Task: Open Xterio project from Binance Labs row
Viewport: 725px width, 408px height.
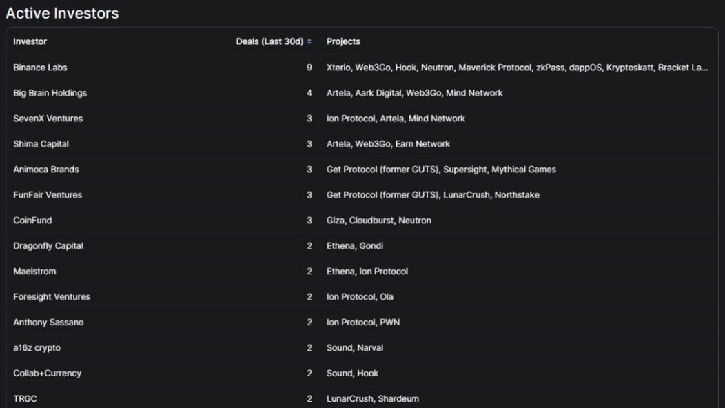Action: pyautogui.click(x=338, y=68)
